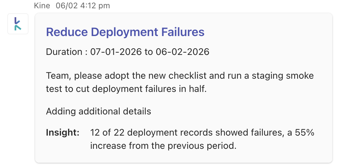The width and height of the screenshot is (337, 168).
Task: Click the Adding additional details text
Action: click(99, 111)
